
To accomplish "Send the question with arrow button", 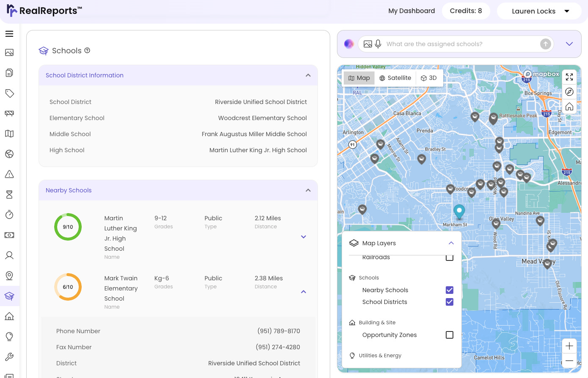I will [546, 44].
